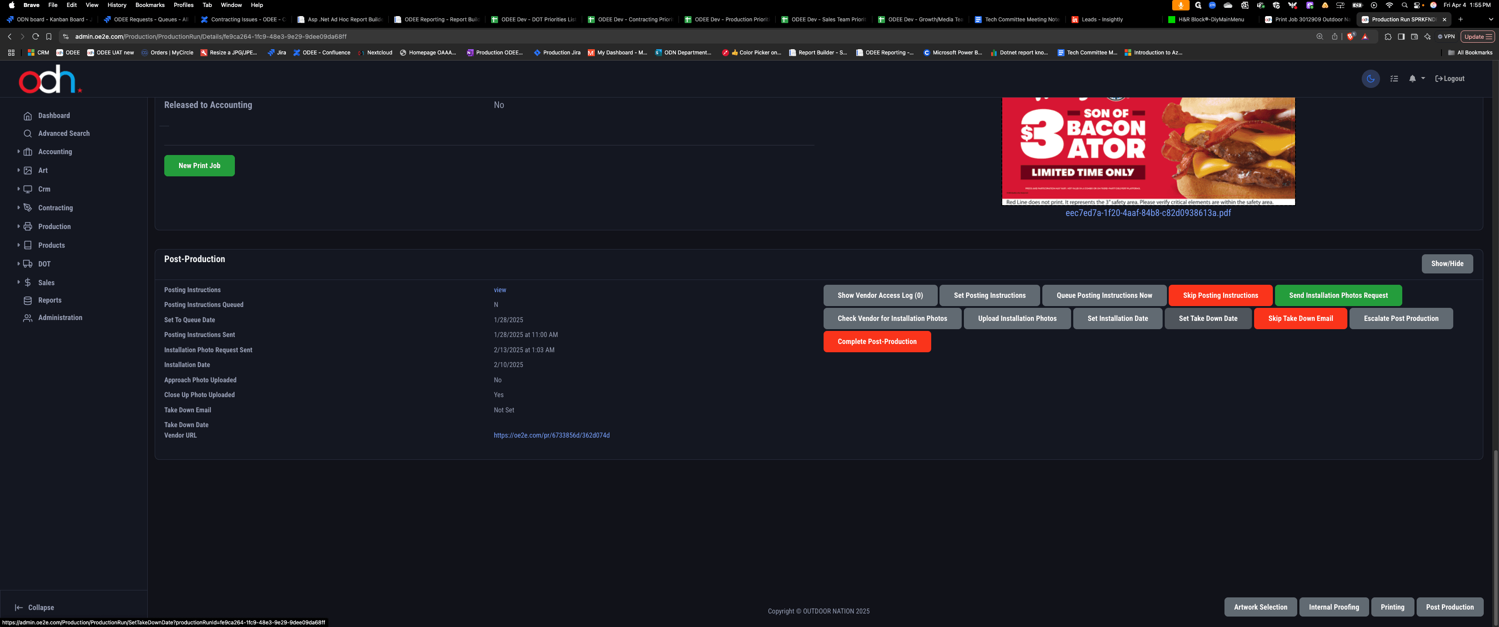
Task: Open the eec7ed7a artwork PDF link
Action: (x=1147, y=213)
